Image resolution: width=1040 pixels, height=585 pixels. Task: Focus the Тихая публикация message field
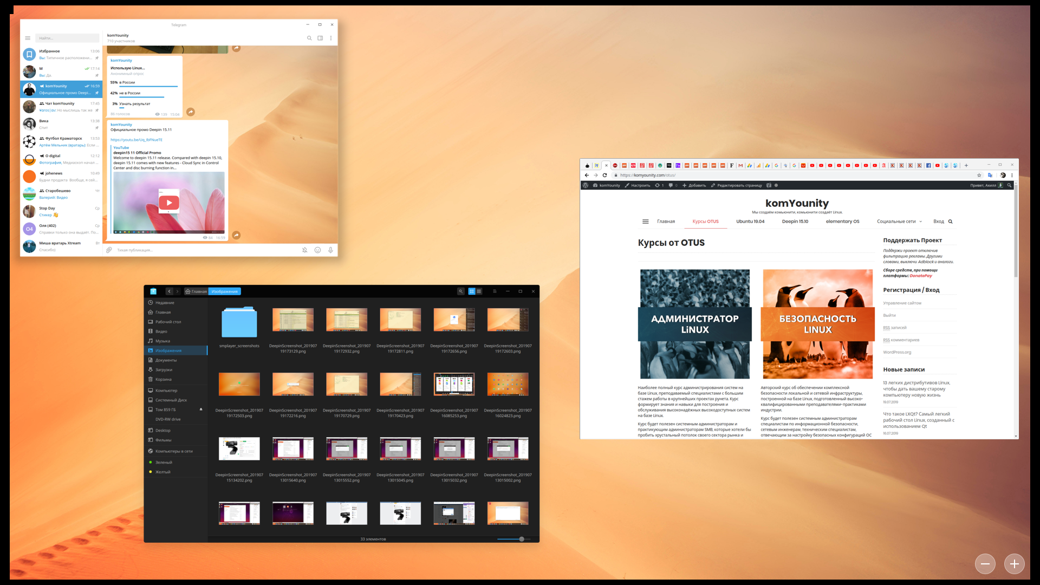tap(206, 250)
